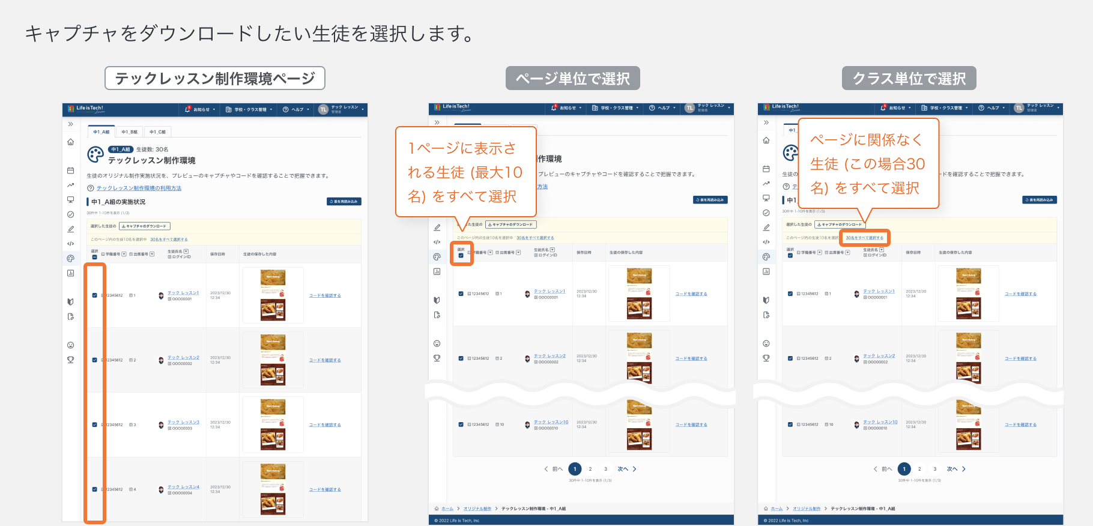The width and height of the screenshot is (1093, 526).
Task: Click the home icon in left screenshot sidebar
Action: click(70, 142)
